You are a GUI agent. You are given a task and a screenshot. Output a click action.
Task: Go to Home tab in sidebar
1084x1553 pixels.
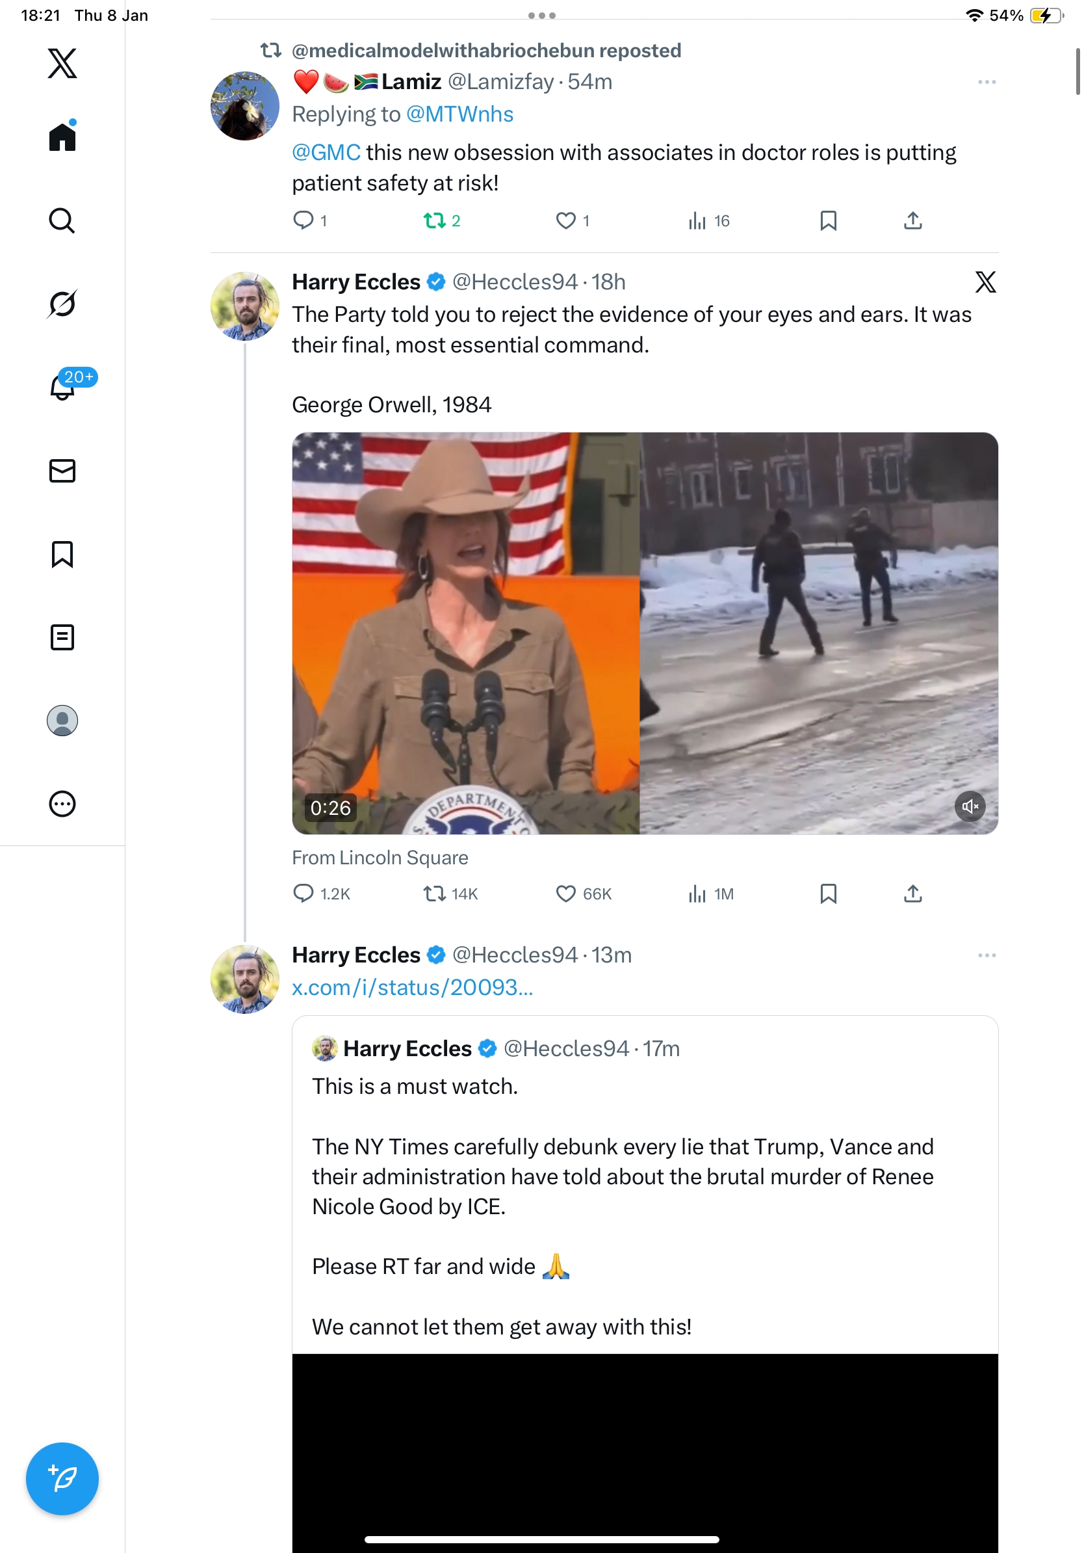coord(62,137)
